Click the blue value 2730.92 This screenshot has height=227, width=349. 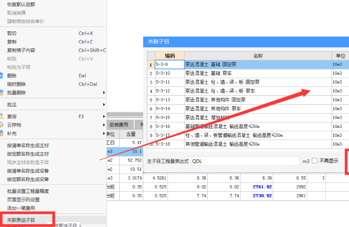(262, 196)
